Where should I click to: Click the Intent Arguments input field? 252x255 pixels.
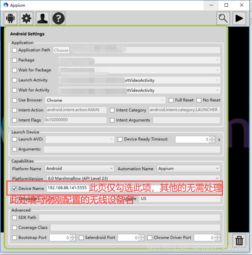tap(187, 120)
